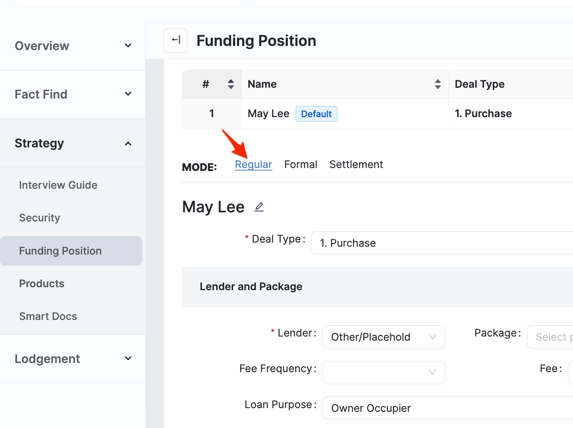Sort table by the # column arrows
Image resolution: width=573 pixels, height=428 pixels.
231,84
